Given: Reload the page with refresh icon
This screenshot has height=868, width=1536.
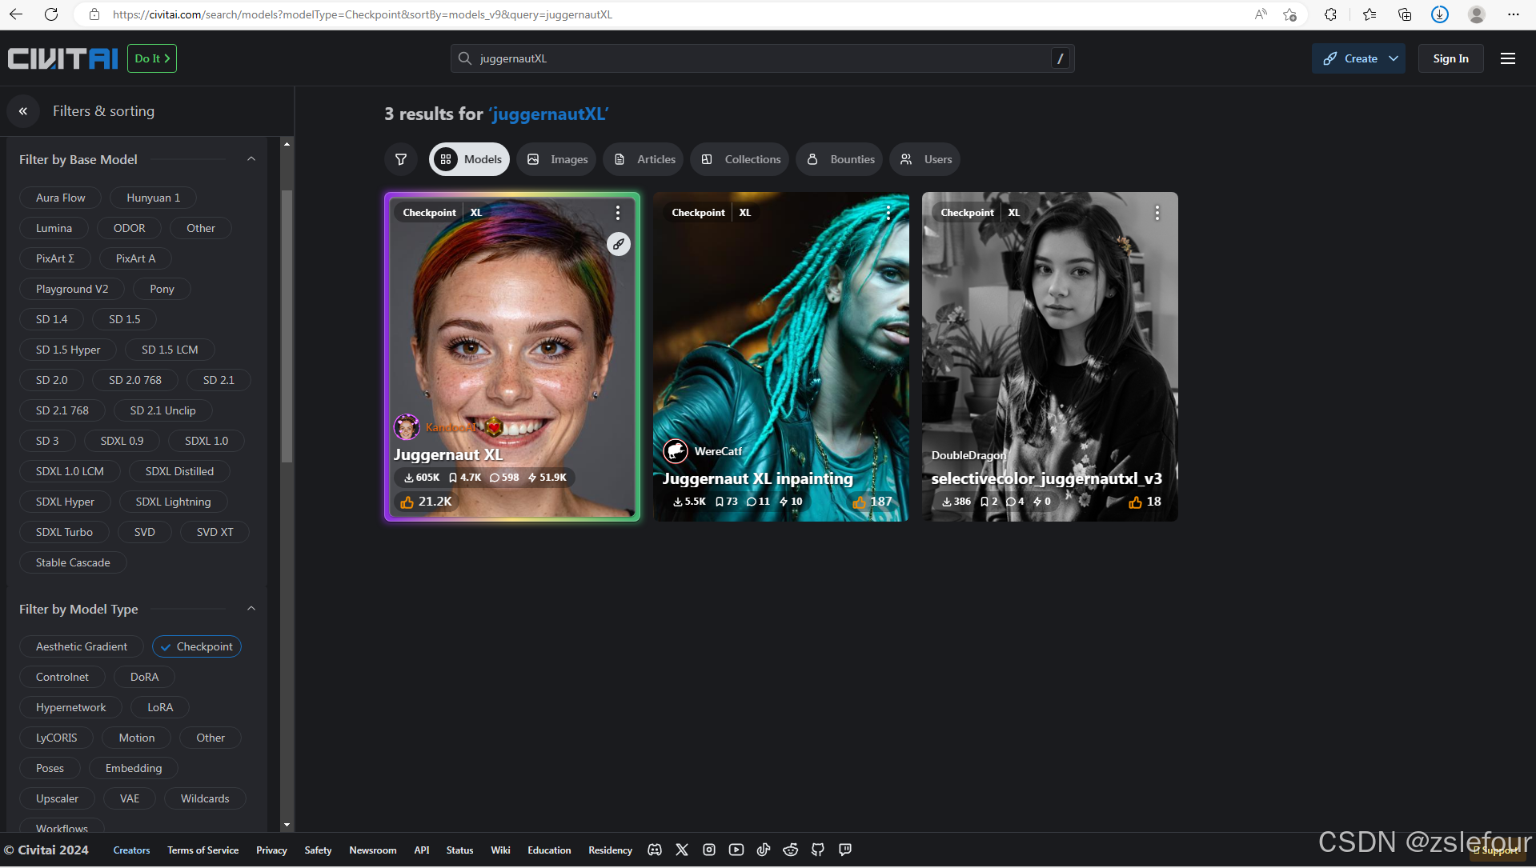Looking at the screenshot, I should point(51,14).
